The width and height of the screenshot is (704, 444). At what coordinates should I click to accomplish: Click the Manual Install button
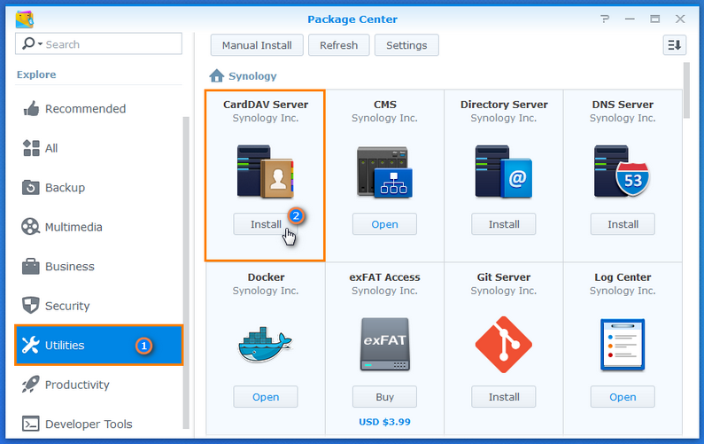tap(257, 45)
